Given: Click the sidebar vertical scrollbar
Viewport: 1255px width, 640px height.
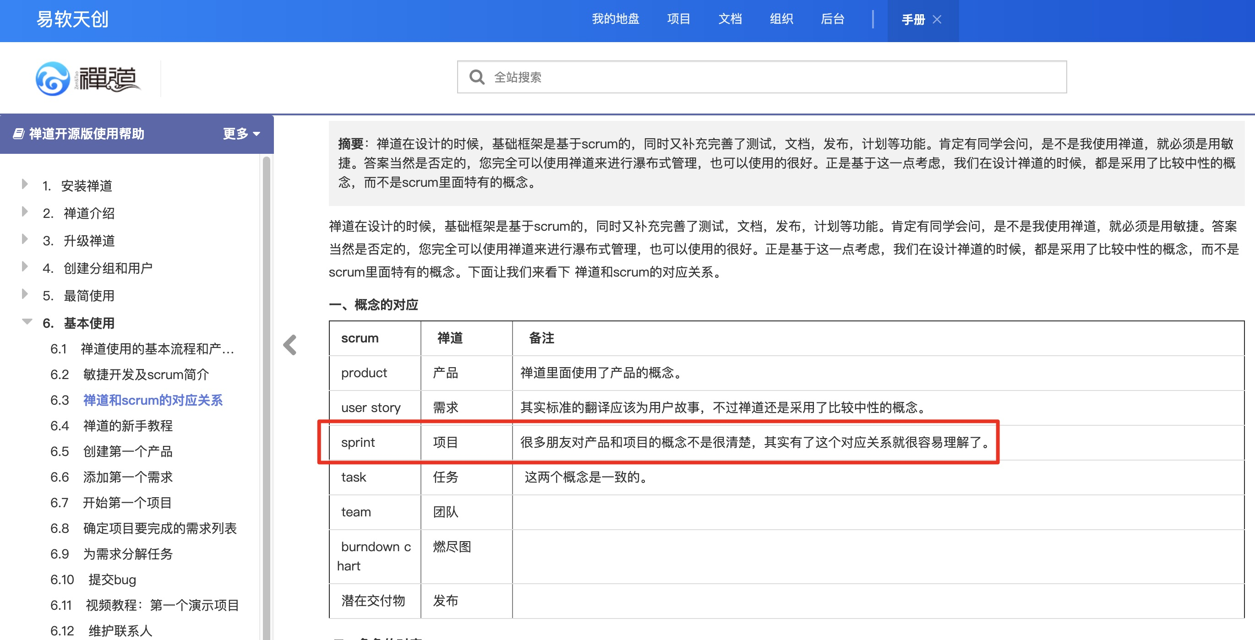Looking at the screenshot, I should click(266, 390).
